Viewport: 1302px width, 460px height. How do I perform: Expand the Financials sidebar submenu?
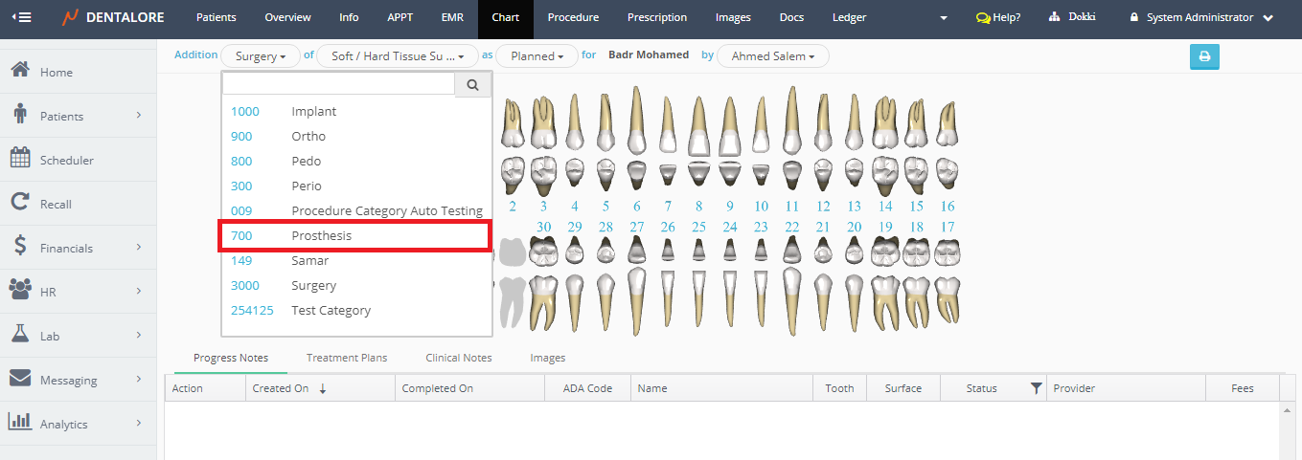[x=138, y=248]
